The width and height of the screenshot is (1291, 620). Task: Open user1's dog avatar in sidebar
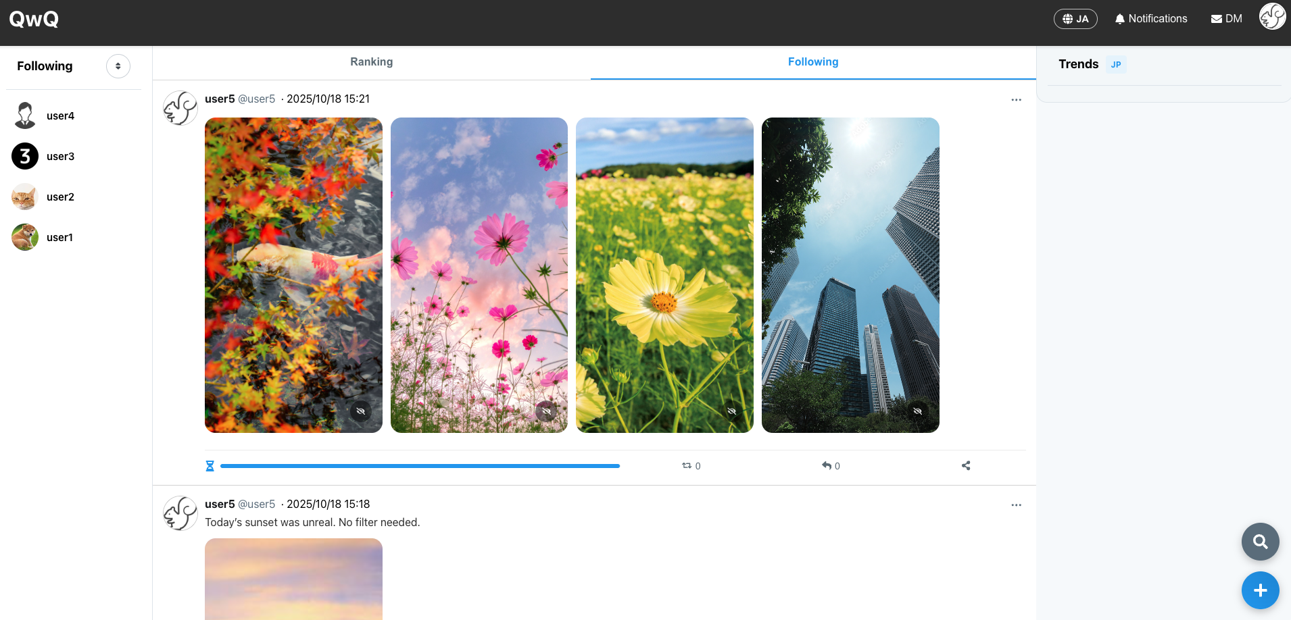(x=25, y=237)
